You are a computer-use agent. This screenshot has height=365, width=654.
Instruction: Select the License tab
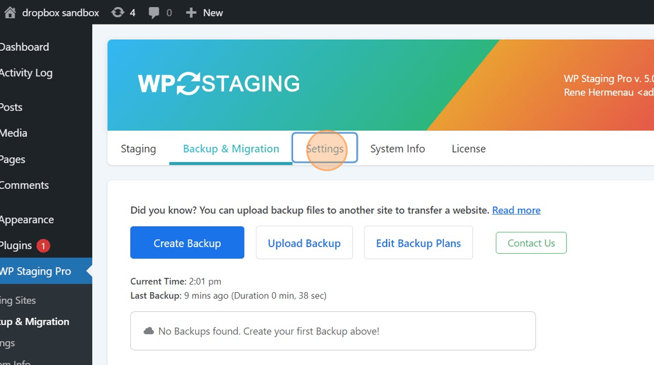point(468,149)
